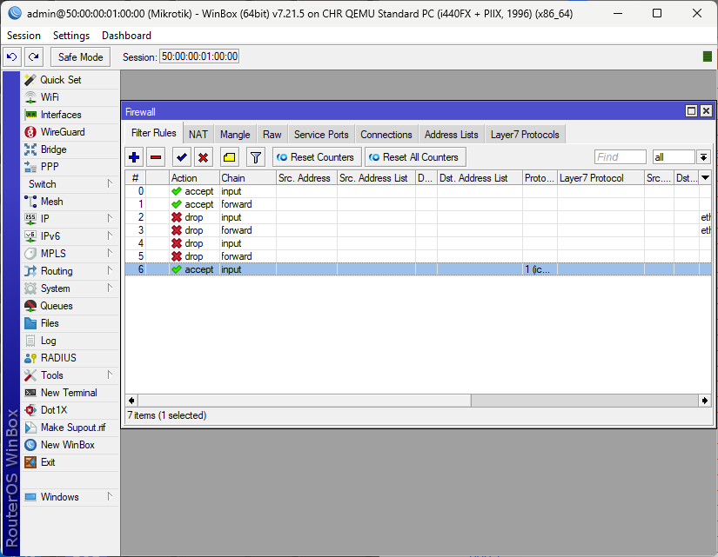
Task: Open the Dashboard menu
Action: point(126,36)
